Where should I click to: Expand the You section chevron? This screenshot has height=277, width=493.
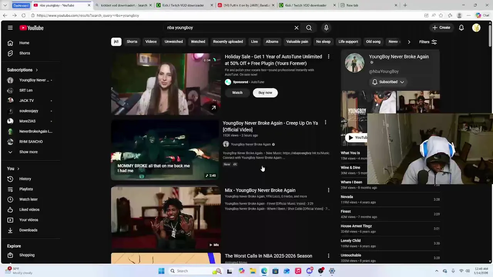(x=18, y=169)
